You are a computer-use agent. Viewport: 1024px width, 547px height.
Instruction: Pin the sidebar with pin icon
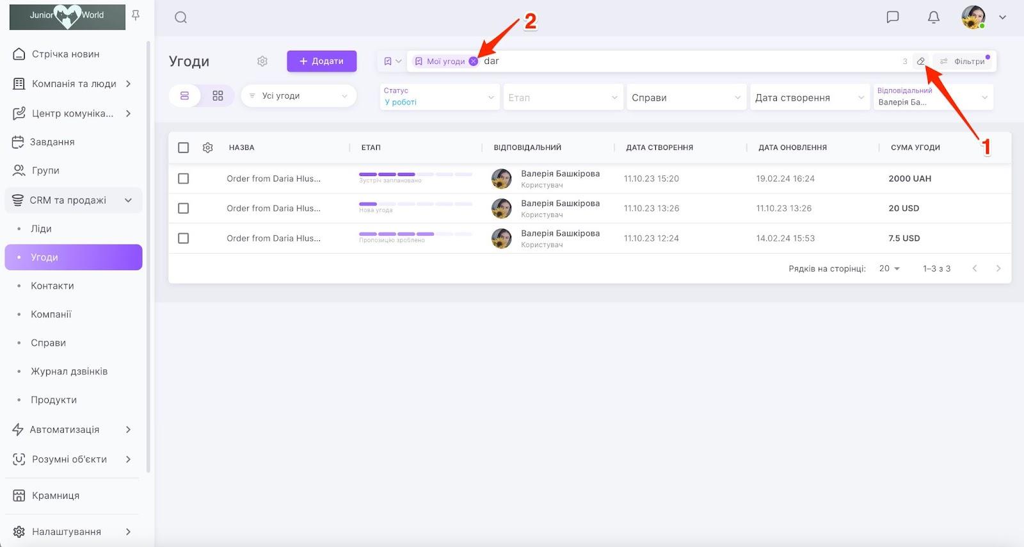[x=136, y=15]
